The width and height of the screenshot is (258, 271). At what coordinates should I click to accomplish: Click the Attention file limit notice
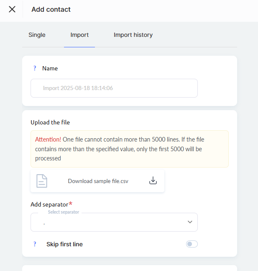(129, 149)
